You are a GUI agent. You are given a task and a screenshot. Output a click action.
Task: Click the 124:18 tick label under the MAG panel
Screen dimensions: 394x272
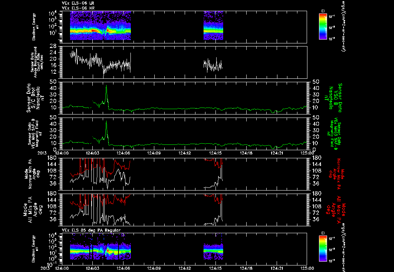[x=246, y=153]
